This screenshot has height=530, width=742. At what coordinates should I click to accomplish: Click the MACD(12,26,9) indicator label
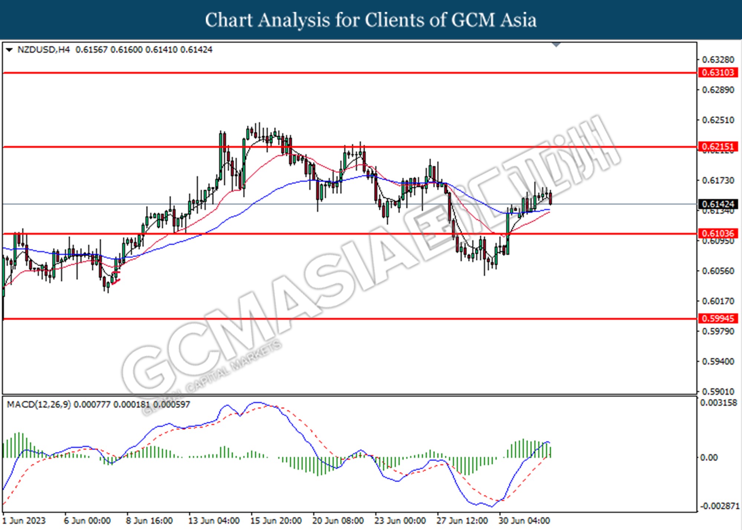point(39,405)
